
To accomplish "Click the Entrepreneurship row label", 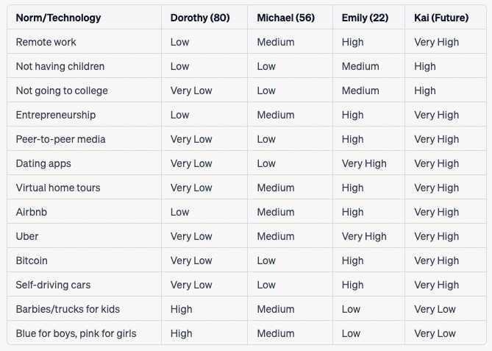I will (56, 115).
